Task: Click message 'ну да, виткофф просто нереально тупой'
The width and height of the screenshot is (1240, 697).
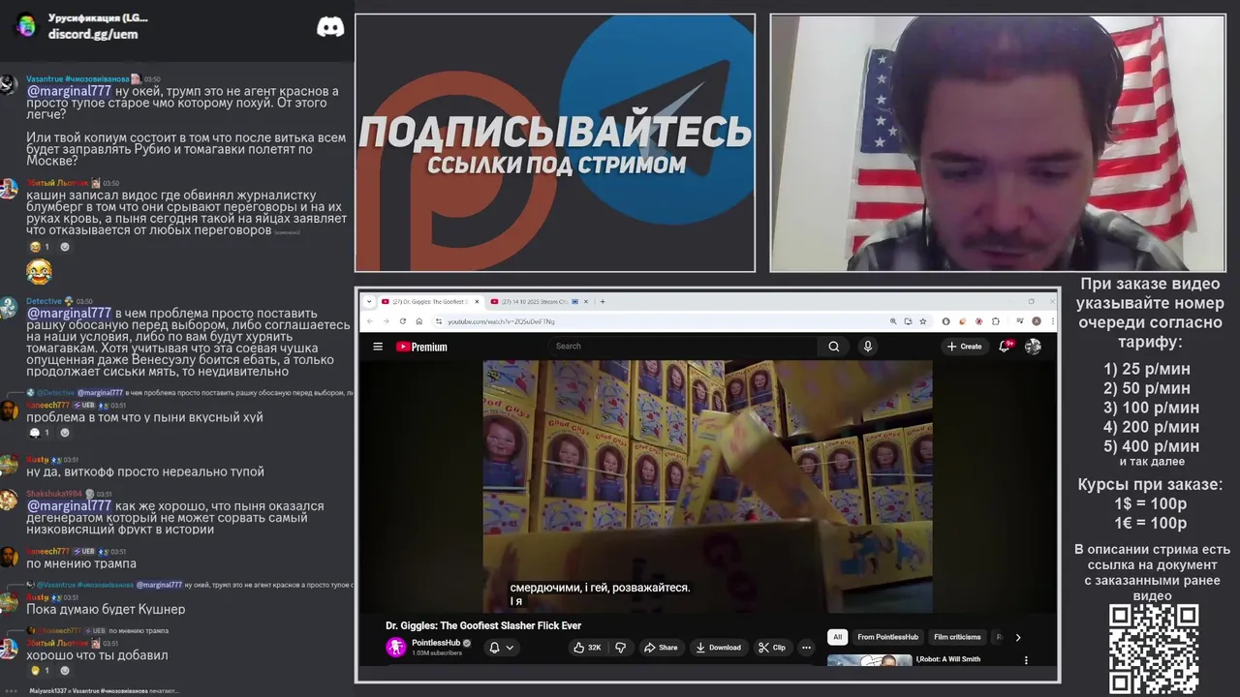Action: click(x=145, y=471)
